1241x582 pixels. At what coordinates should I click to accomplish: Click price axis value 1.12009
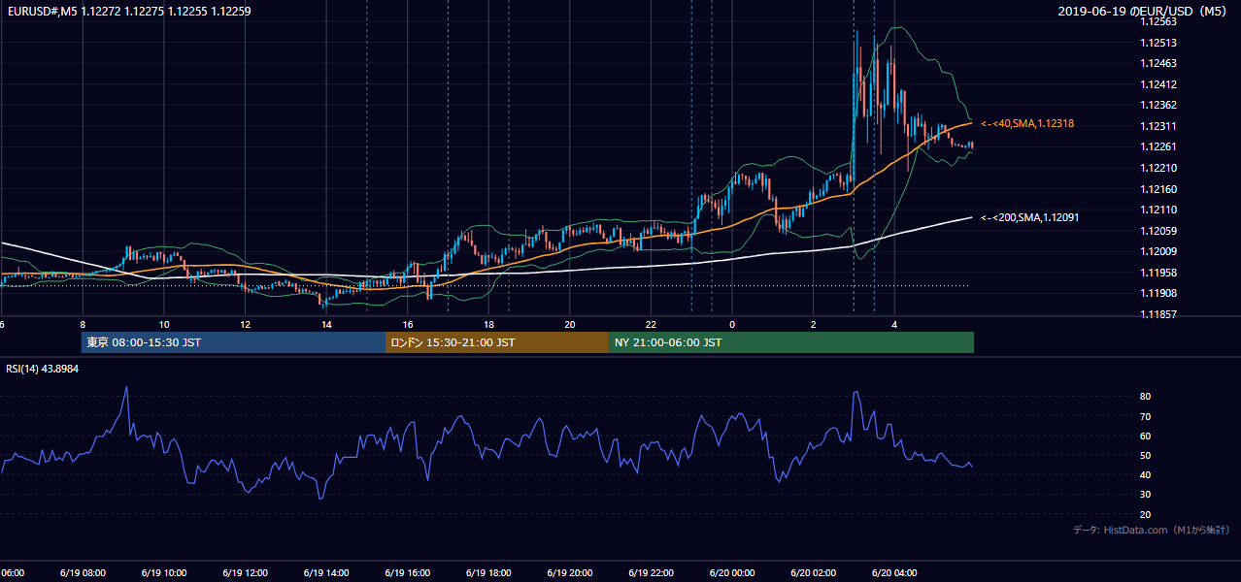[1158, 251]
